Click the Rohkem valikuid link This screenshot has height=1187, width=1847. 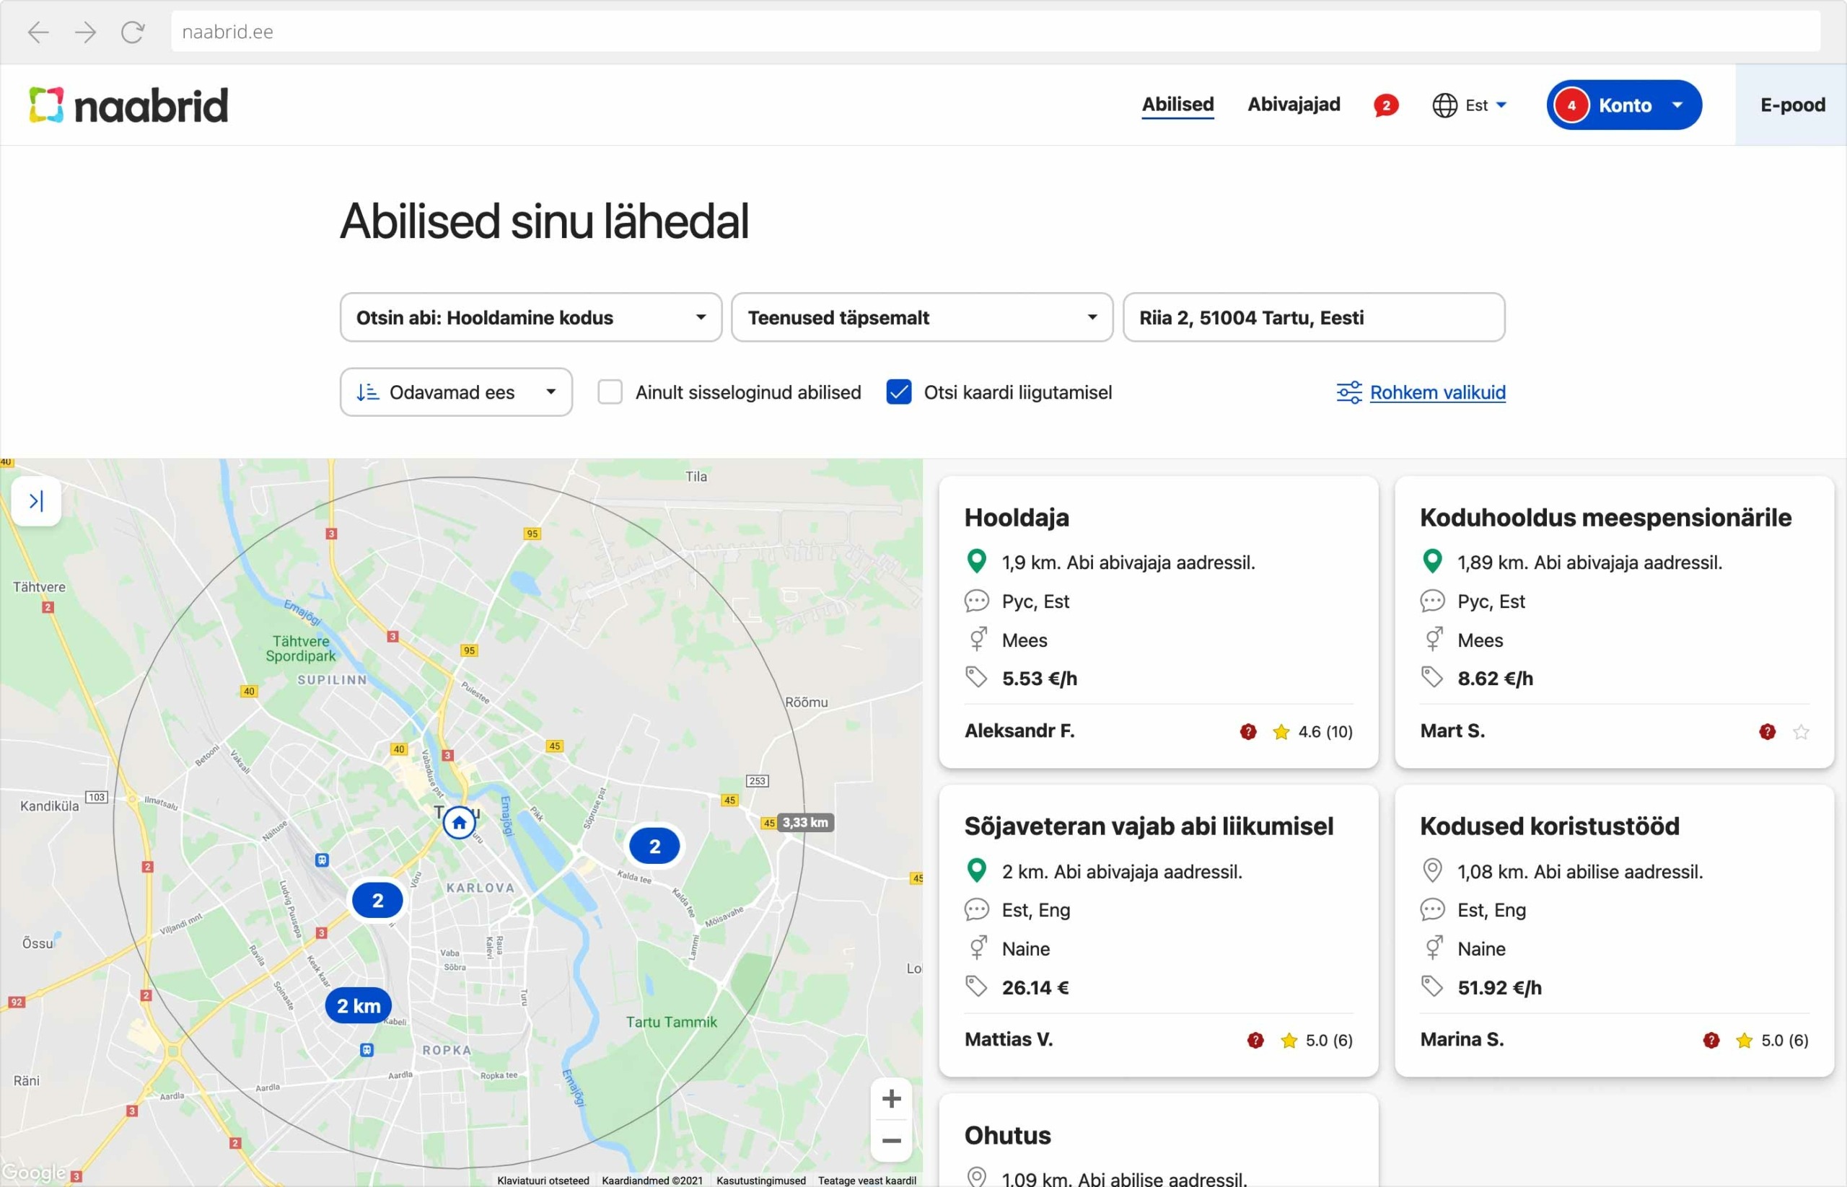tap(1437, 392)
